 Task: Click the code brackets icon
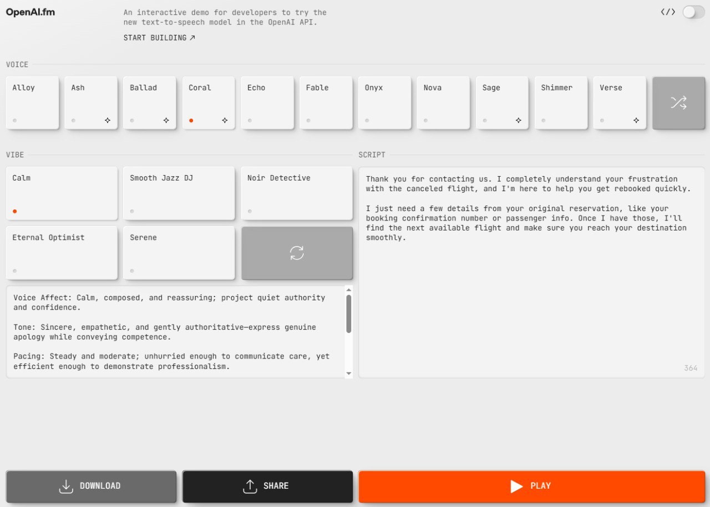(668, 12)
